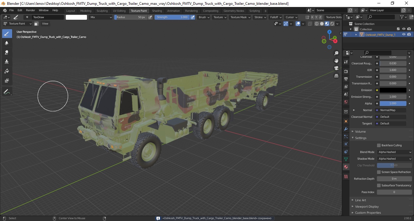Adjust the brush Radius slider

coord(131,17)
